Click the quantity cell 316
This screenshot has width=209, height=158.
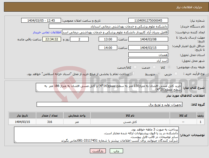[50, 122]
